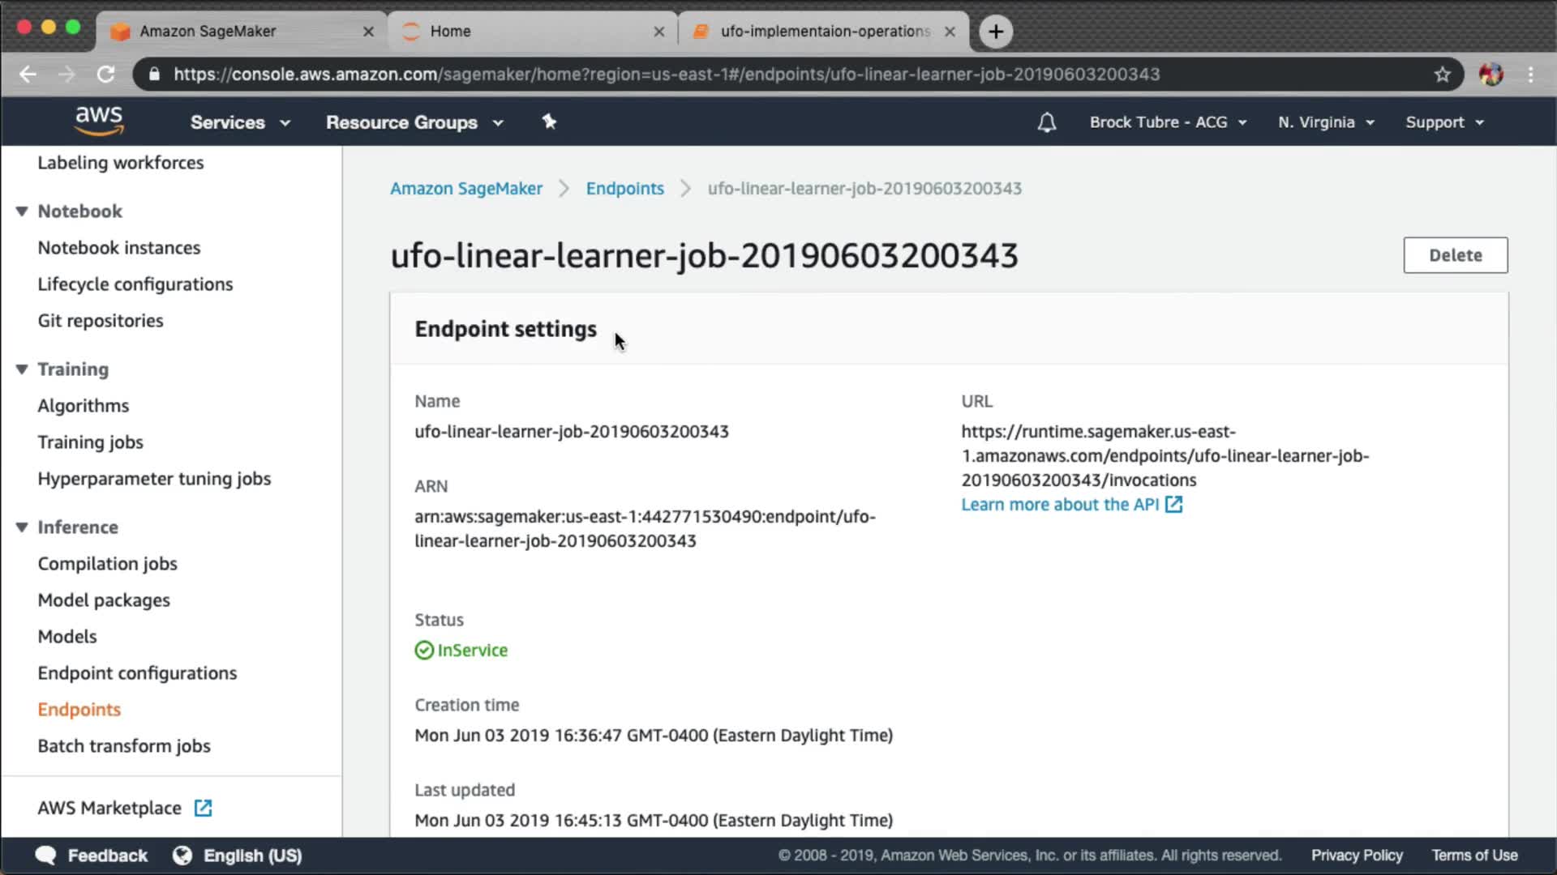
Task: Click the browser reload icon
Action: [x=106, y=75]
